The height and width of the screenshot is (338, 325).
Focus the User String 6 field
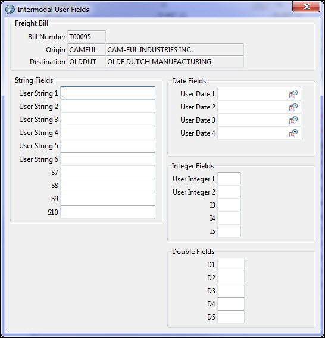(108, 159)
